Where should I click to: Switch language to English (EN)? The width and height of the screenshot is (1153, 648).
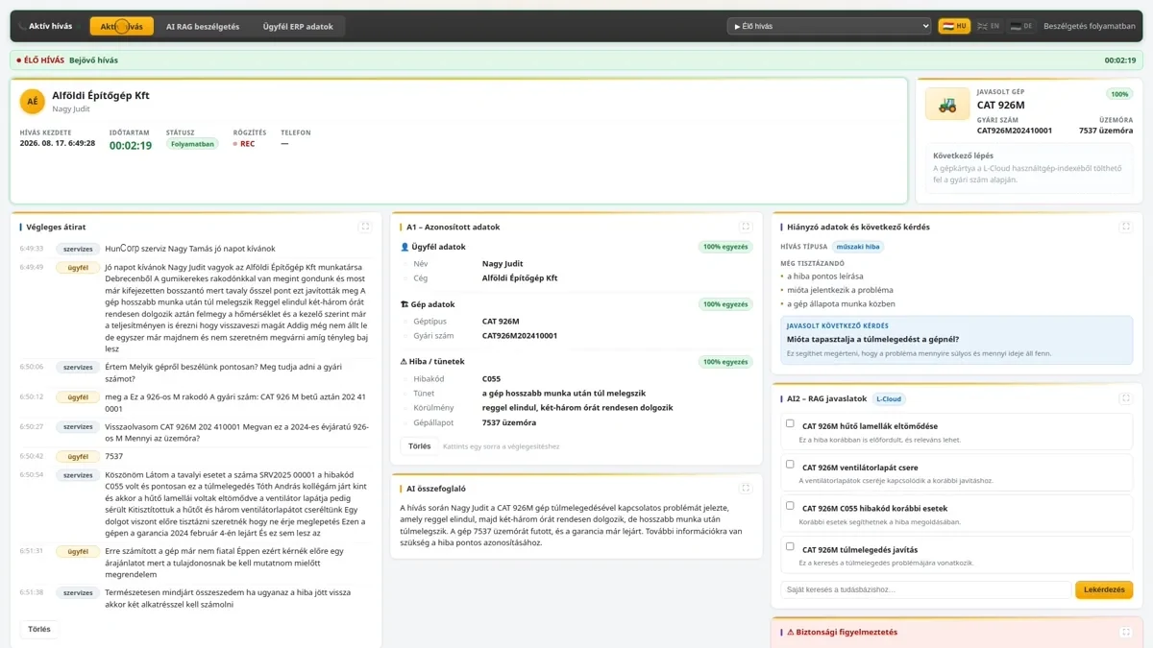coord(988,27)
